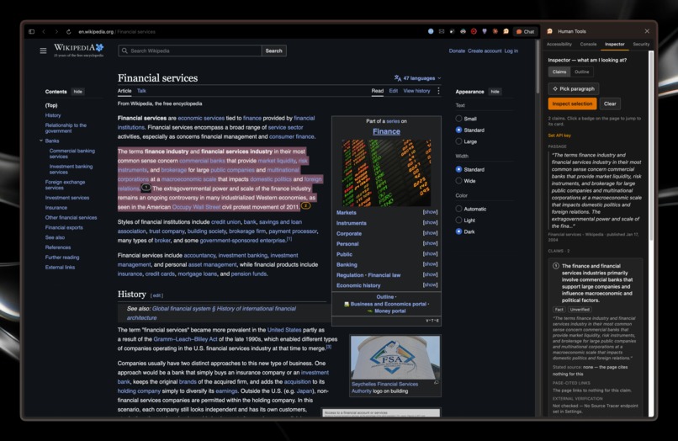The image size is (678, 441).
Task: Show the Personal section in Finance box
Action: (430, 243)
